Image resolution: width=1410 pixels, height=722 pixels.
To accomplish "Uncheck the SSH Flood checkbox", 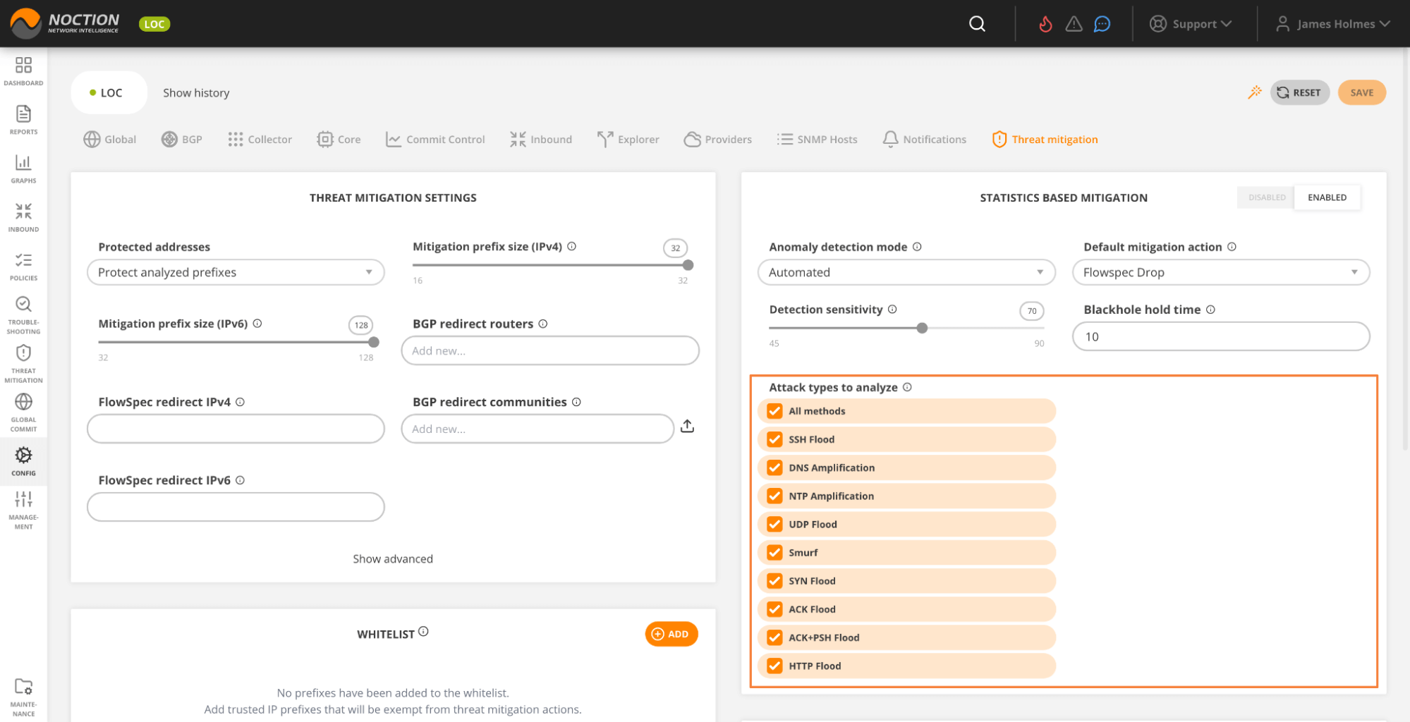I will (x=774, y=439).
